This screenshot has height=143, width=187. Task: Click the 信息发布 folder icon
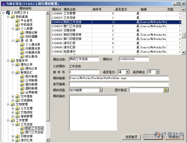coord(13,61)
